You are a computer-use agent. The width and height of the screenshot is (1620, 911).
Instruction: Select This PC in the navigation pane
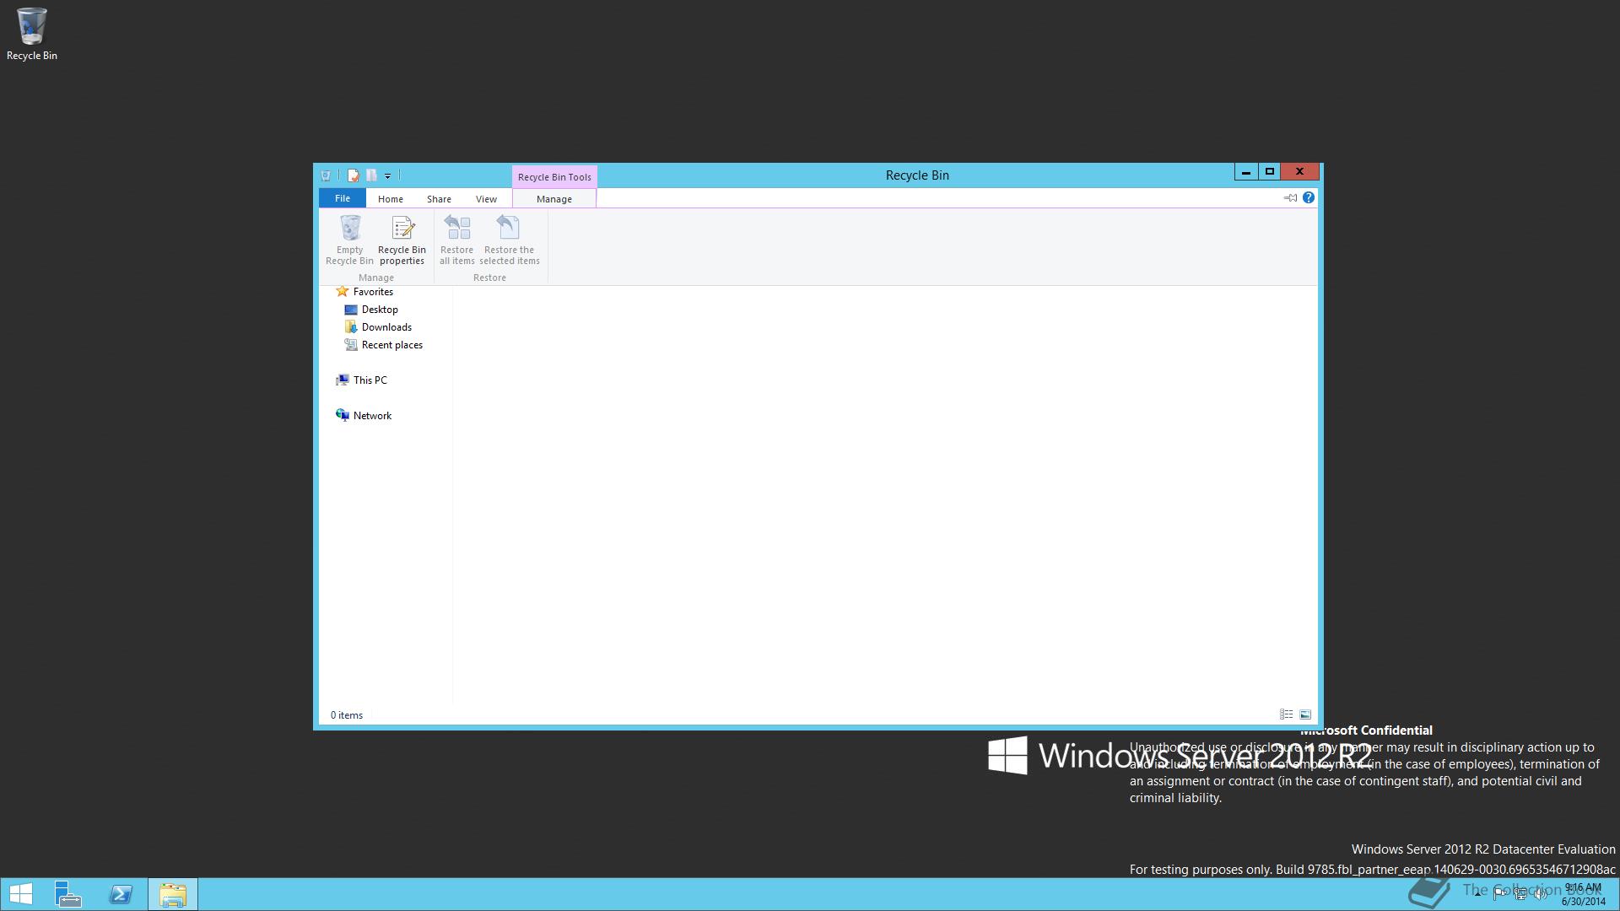coord(361,380)
